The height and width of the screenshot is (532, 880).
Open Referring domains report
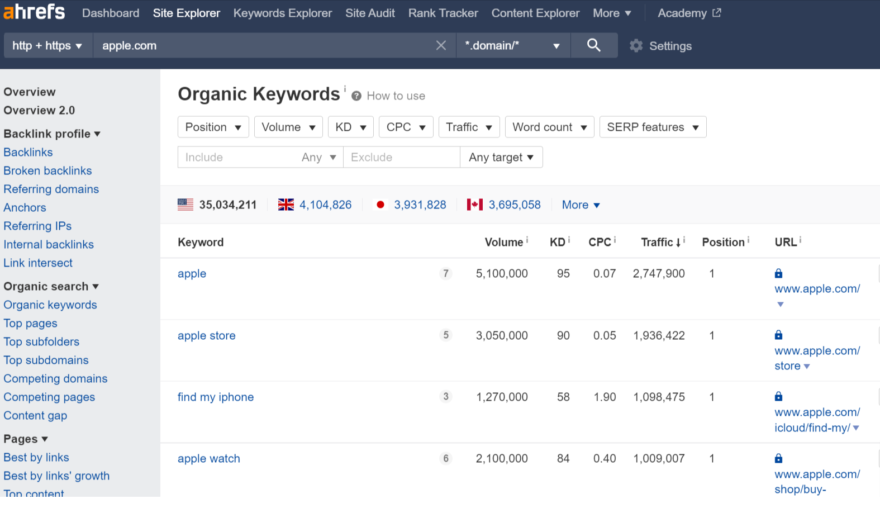pos(51,189)
